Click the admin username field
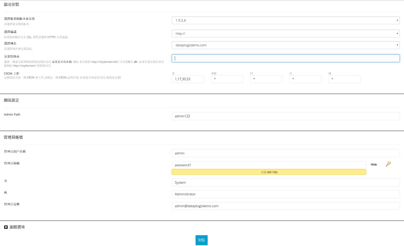 click(x=285, y=153)
